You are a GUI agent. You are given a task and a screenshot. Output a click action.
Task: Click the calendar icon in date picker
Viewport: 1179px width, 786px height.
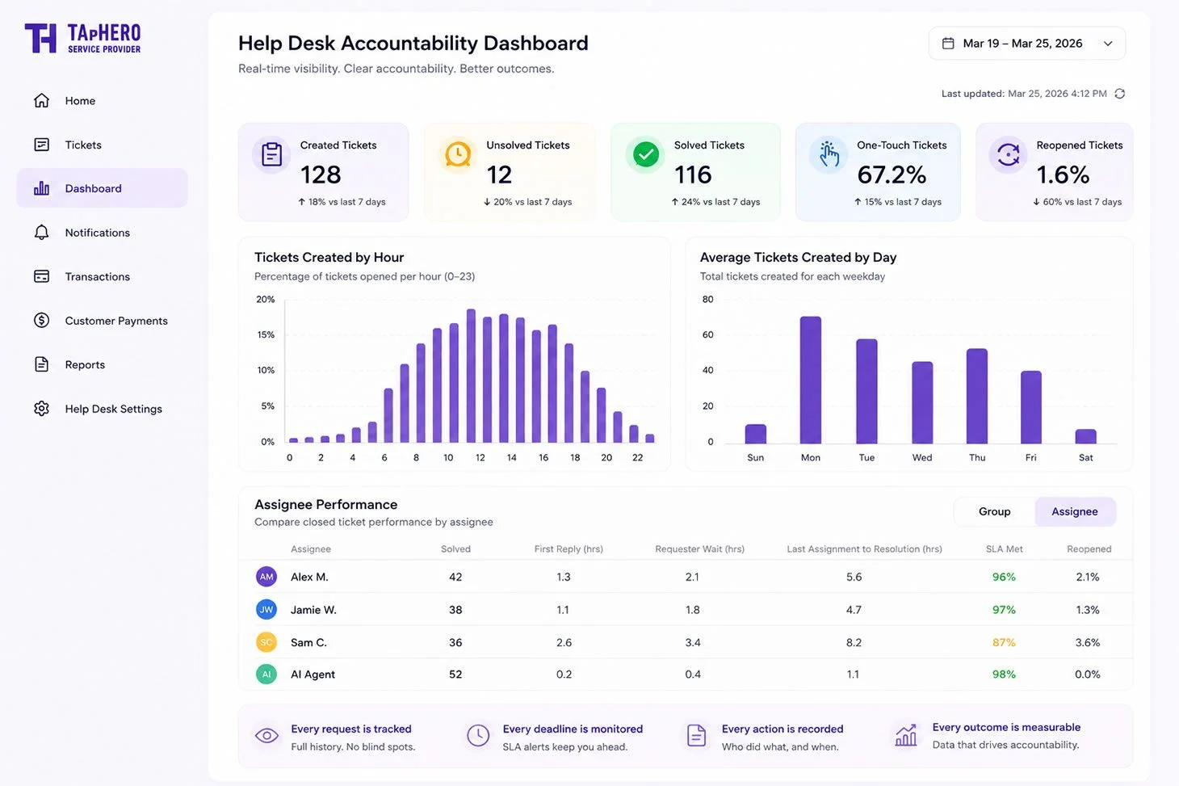(948, 44)
